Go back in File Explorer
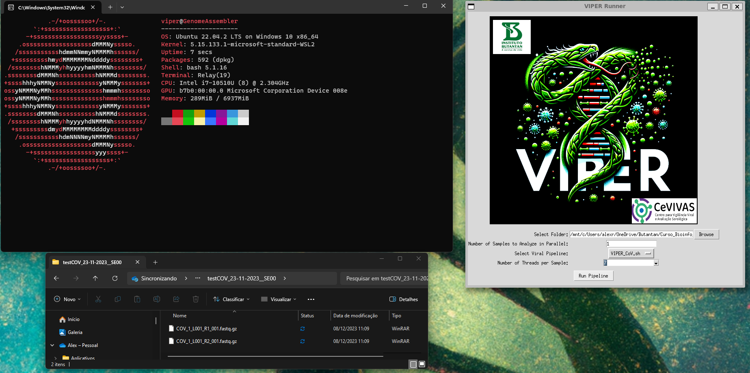This screenshot has width=750, height=373. (x=56, y=278)
